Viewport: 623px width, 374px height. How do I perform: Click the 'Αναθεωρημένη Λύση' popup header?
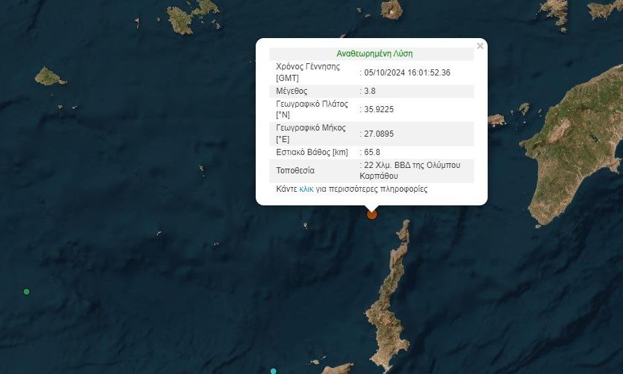click(374, 53)
